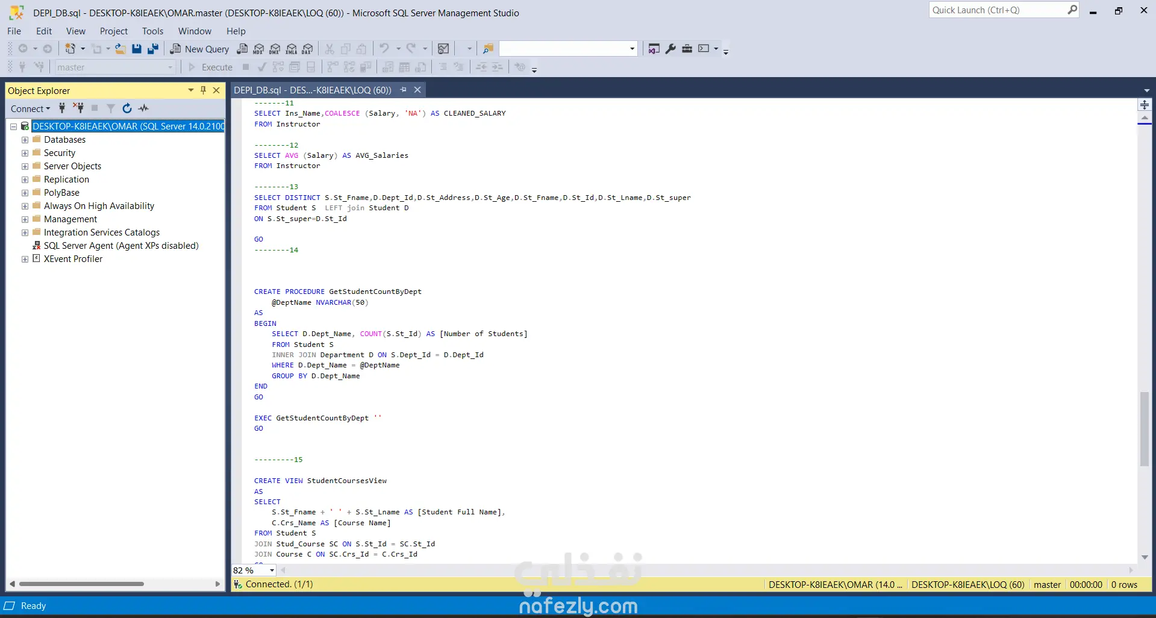Click the Disconnect icon in Object Explorer
The width and height of the screenshot is (1156, 618).
[78, 108]
